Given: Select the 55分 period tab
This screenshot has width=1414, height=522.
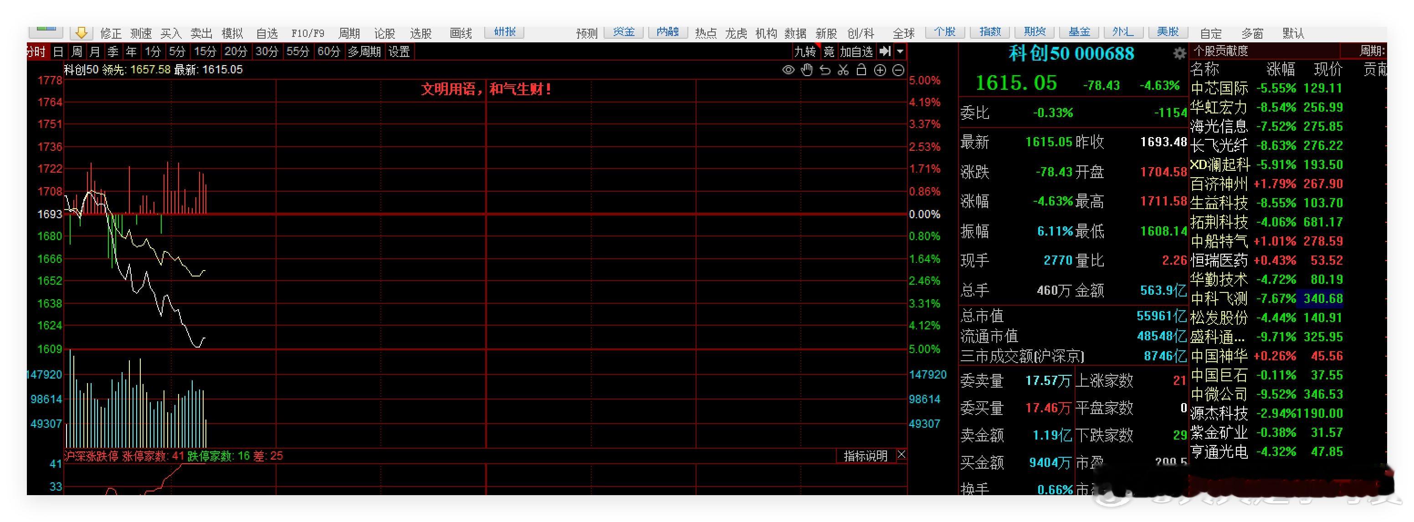Looking at the screenshot, I should 298,51.
